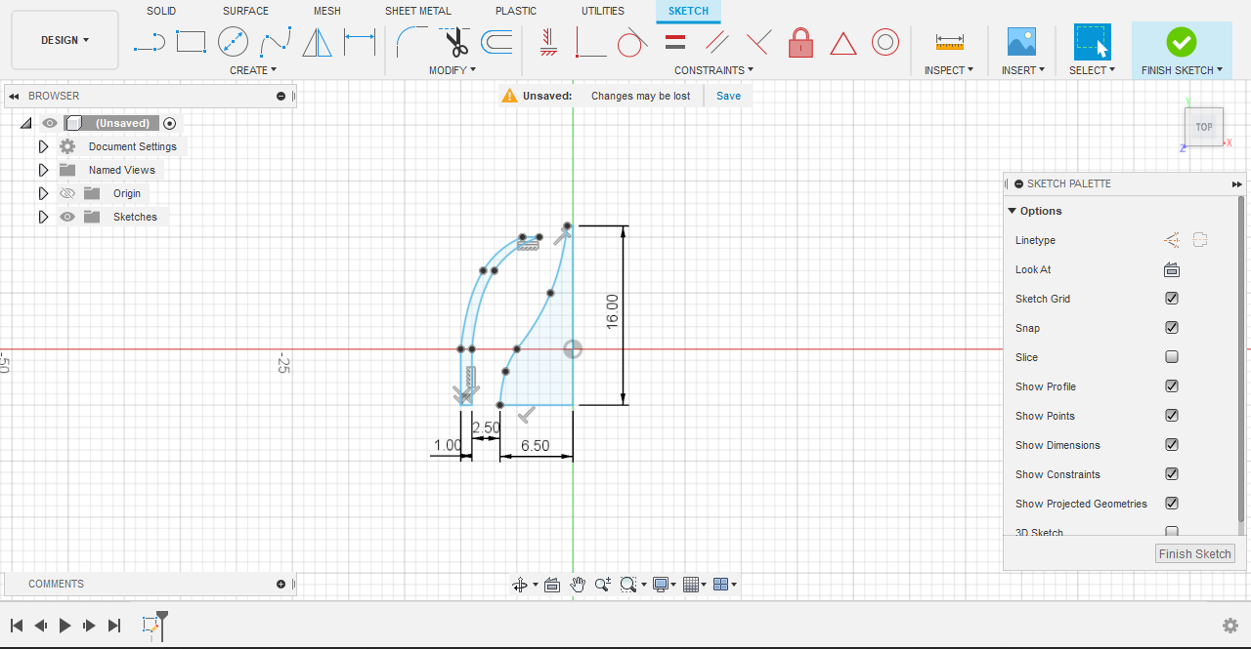Show the hidden Origin folder
This screenshot has width=1251, height=649.
pos(67,193)
